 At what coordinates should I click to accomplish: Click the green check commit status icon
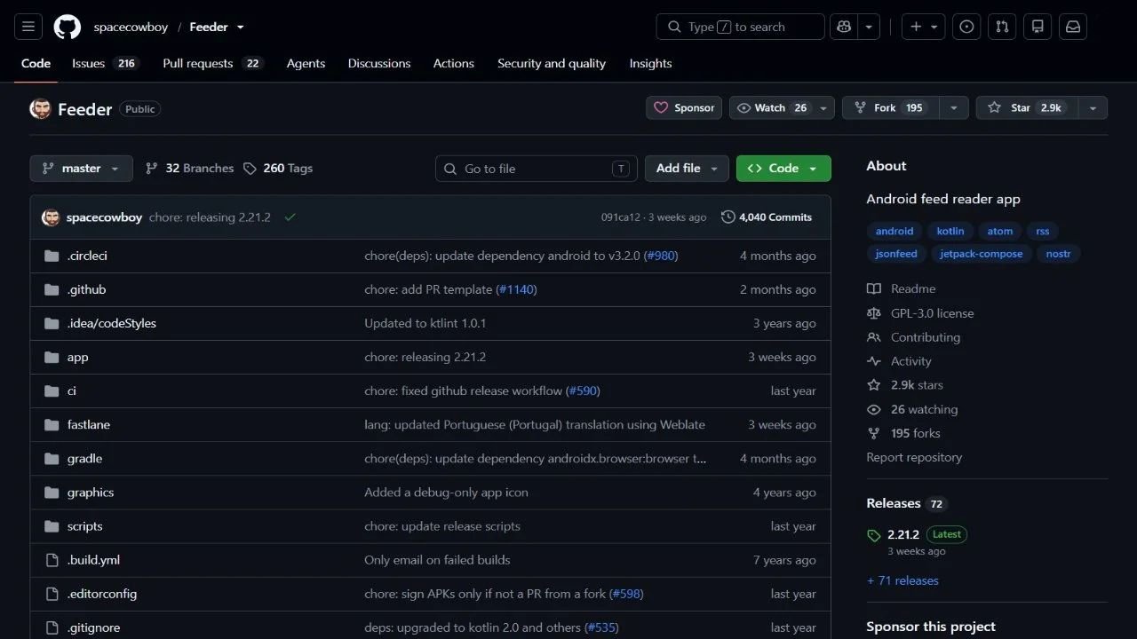[x=290, y=217]
